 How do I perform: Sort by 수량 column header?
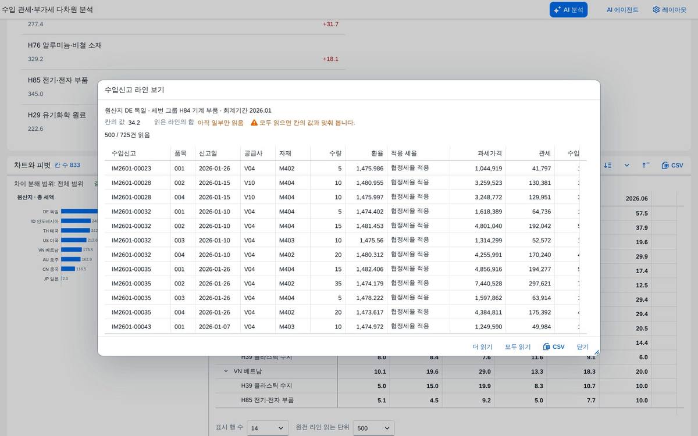click(327, 153)
